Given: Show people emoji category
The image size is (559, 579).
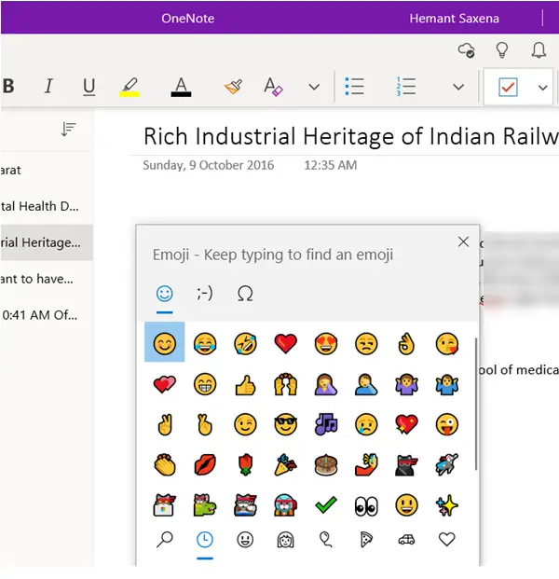Looking at the screenshot, I should coord(286,540).
